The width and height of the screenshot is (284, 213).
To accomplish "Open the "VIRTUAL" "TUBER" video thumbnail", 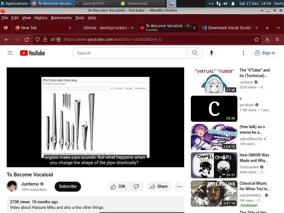I will pyautogui.click(x=214, y=80).
